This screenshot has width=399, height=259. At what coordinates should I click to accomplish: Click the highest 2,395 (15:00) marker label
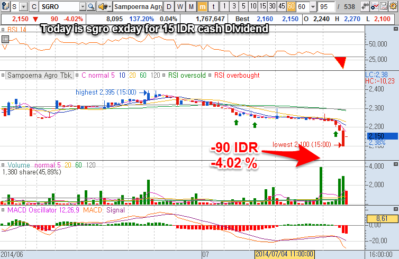(x=106, y=92)
